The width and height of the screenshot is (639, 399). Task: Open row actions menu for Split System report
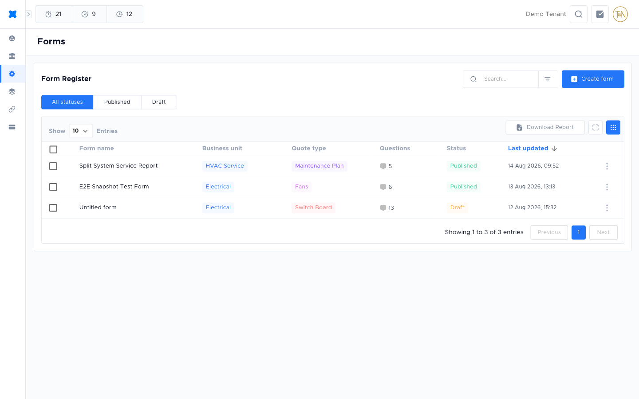click(607, 166)
